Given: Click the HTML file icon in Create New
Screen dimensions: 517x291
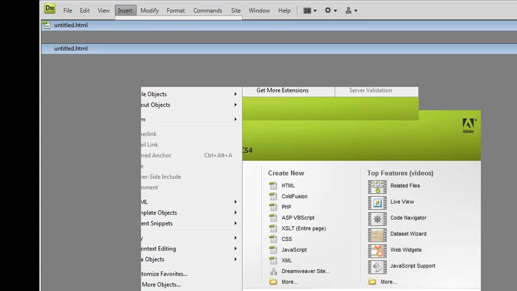Looking at the screenshot, I should [x=273, y=186].
